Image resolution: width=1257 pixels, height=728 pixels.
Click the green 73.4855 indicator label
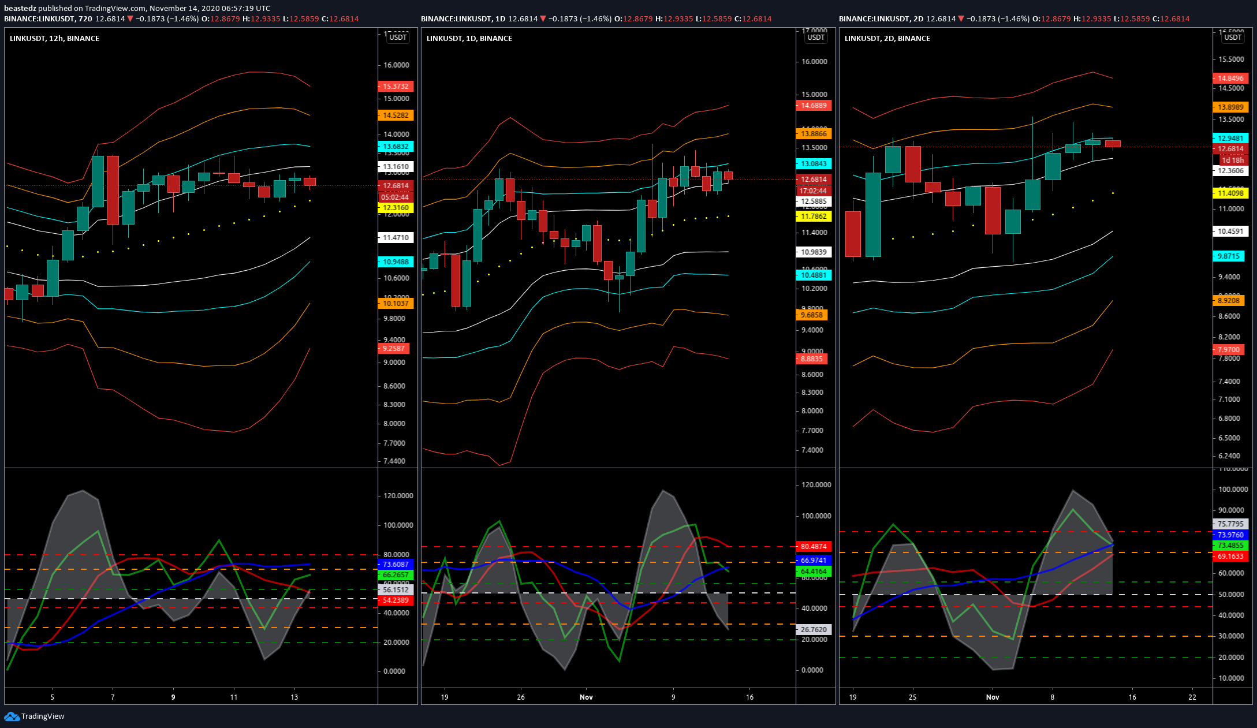[x=1230, y=546]
